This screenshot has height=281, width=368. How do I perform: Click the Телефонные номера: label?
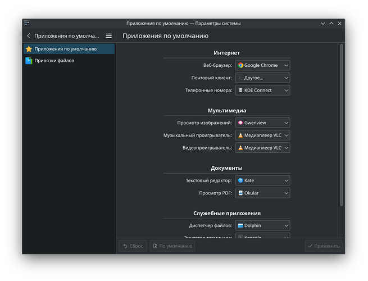click(x=208, y=90)
